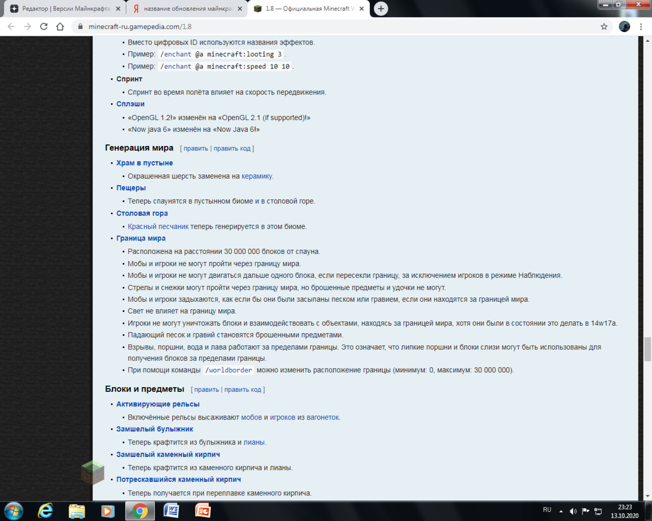Switch to the Yandex 'название обновления майнкра' tab
652x521 pixels.
186,9
